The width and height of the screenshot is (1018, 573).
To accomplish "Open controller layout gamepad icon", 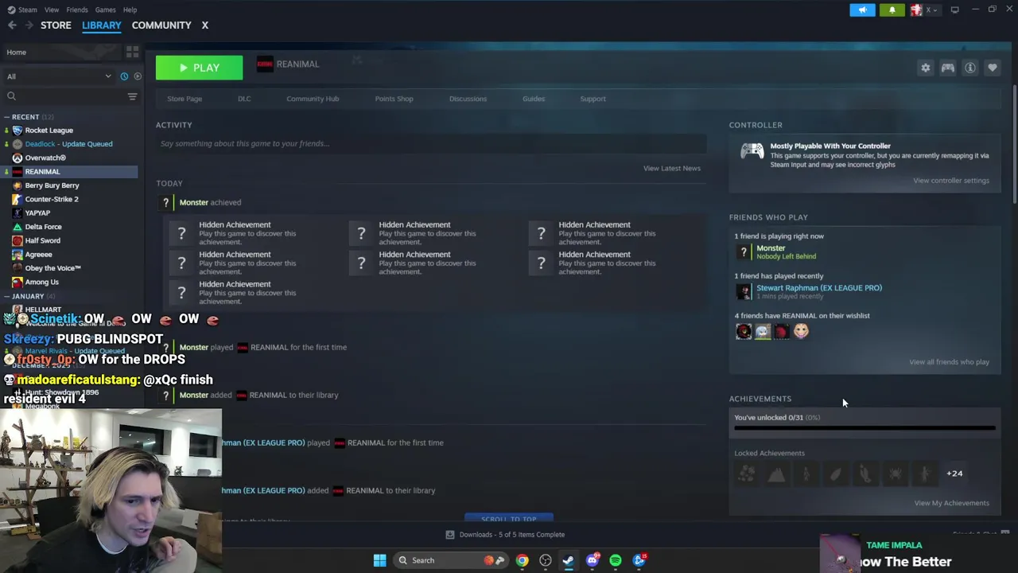I will click(947, 68).
